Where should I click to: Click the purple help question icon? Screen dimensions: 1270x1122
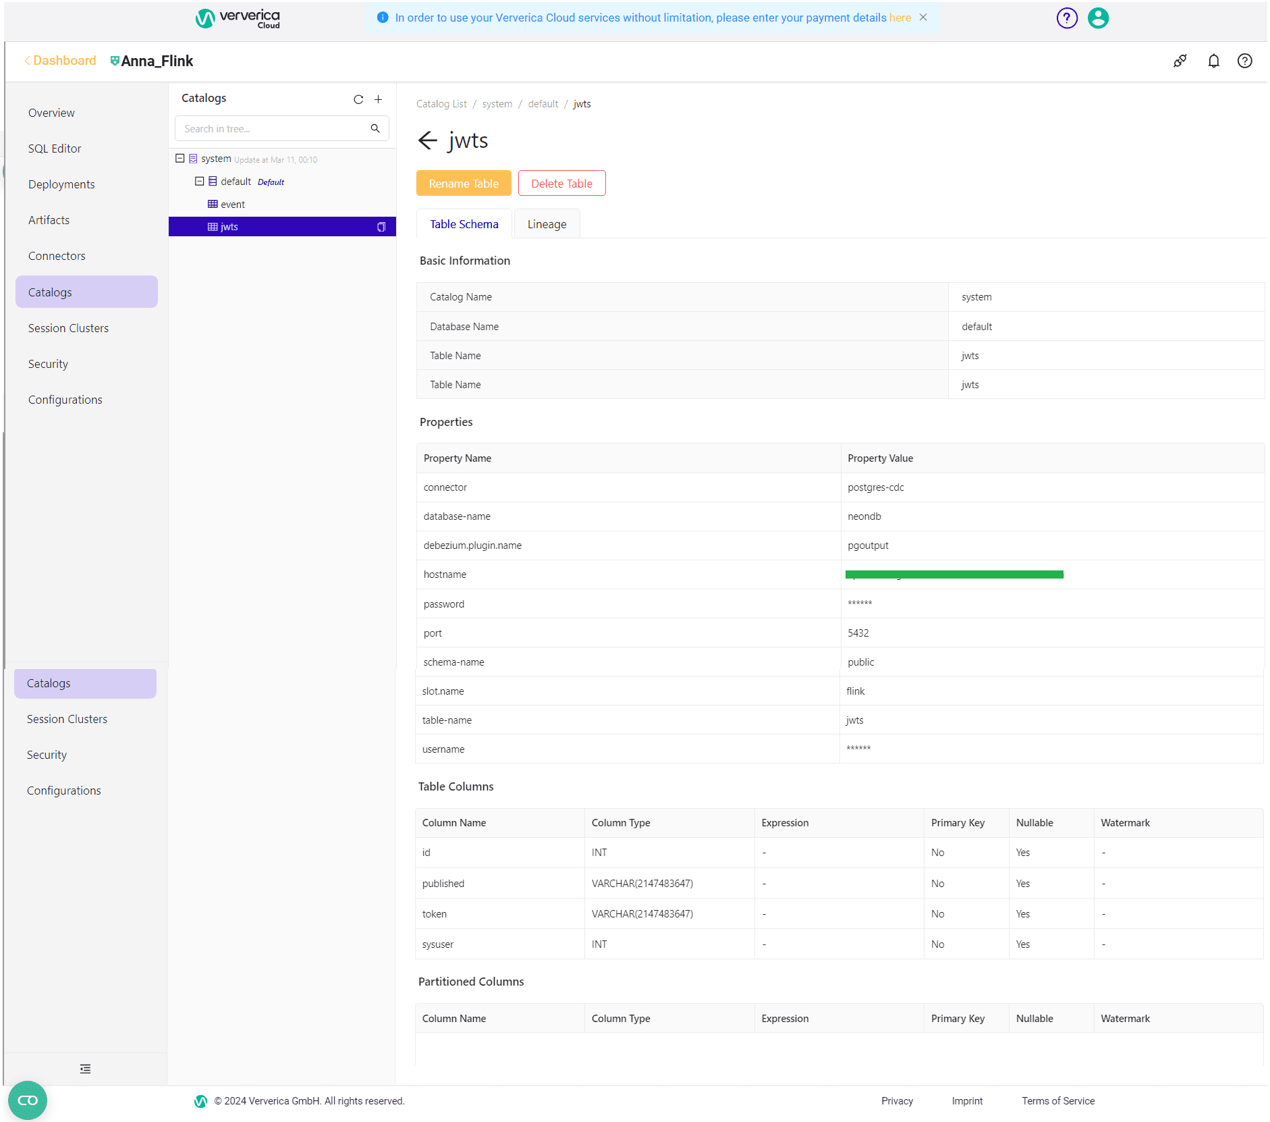coord(1067,18)
